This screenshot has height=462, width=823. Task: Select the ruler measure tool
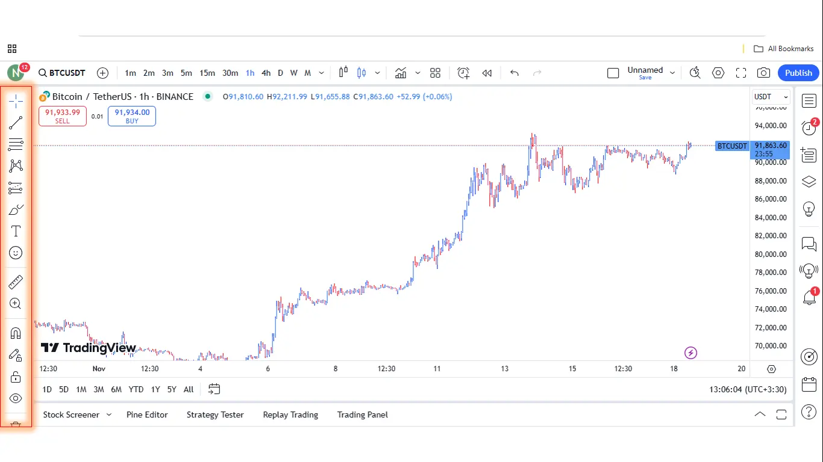coord(16,282)
